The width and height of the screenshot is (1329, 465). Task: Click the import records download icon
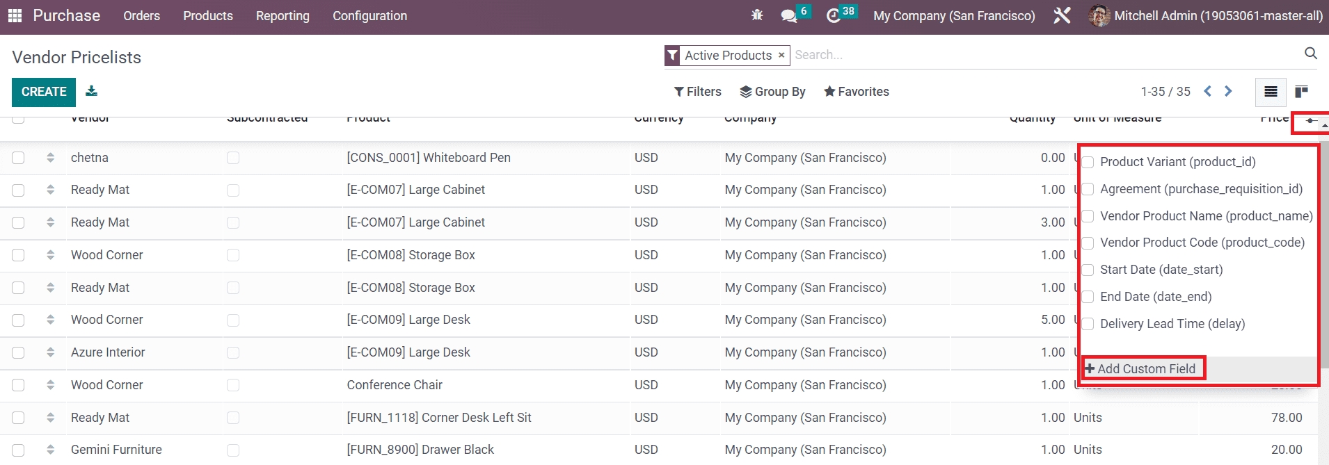91,91
